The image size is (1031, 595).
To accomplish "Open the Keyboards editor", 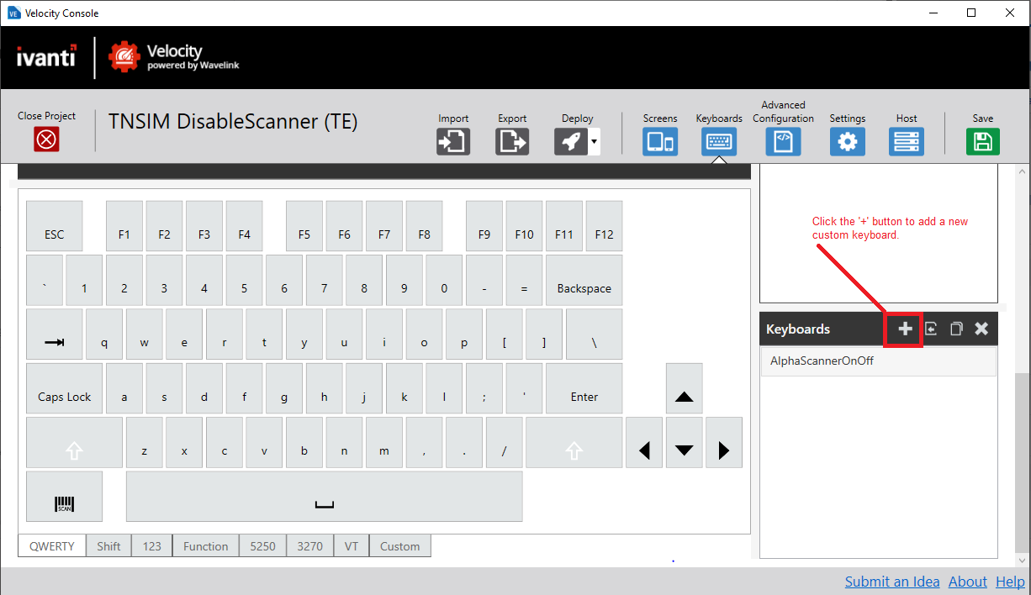I will click(x=719, y=141).
